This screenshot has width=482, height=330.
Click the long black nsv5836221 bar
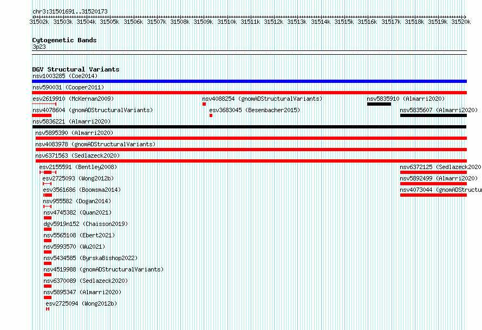(x=249, y=127)
